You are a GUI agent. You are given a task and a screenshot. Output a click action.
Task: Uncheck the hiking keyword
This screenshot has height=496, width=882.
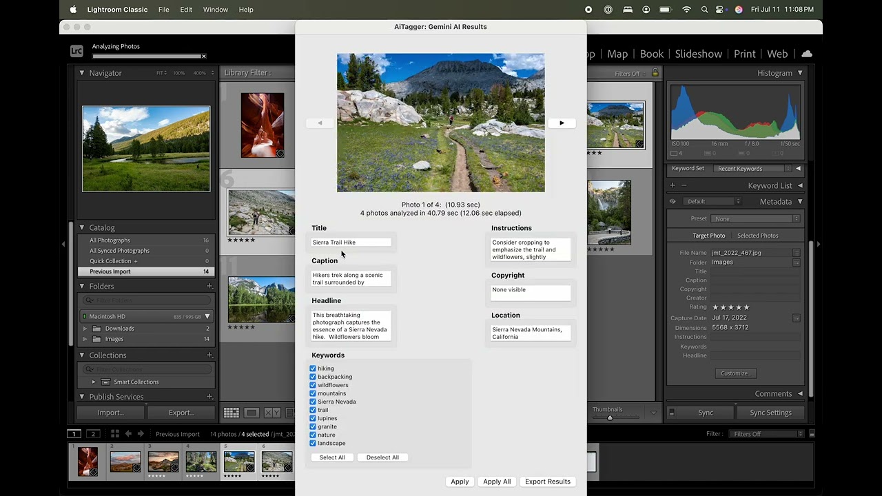click(x=313, y=369)
